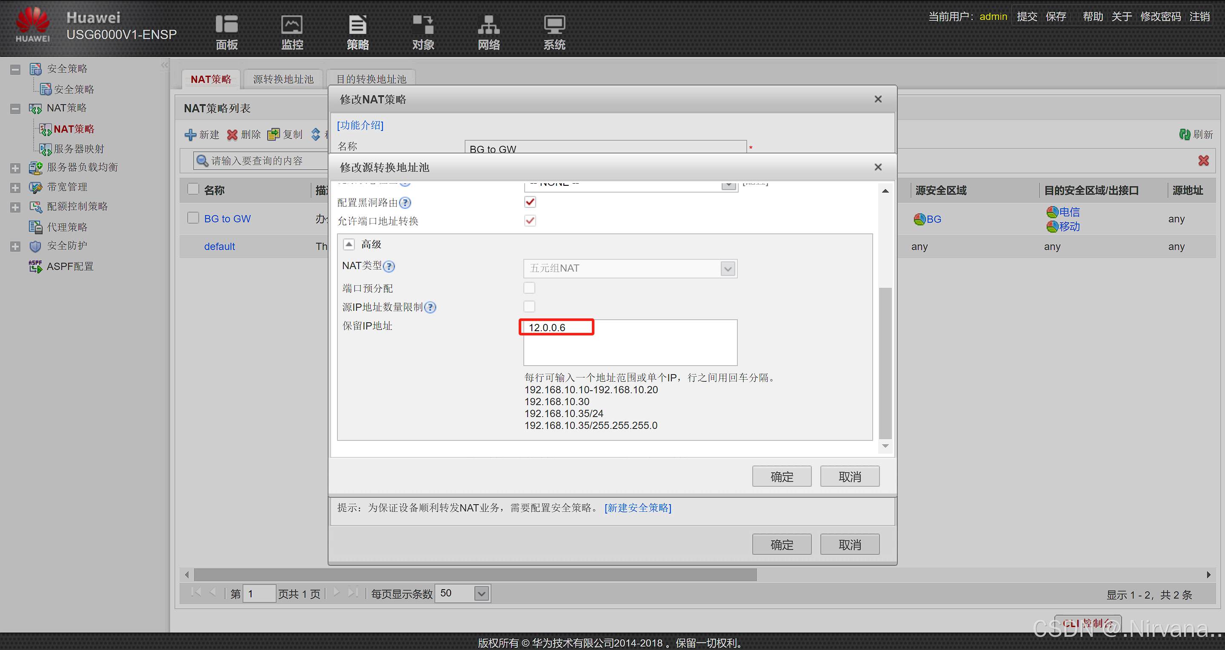Open the 网络 network icon

pyautogui.click(x=488, y=24)
